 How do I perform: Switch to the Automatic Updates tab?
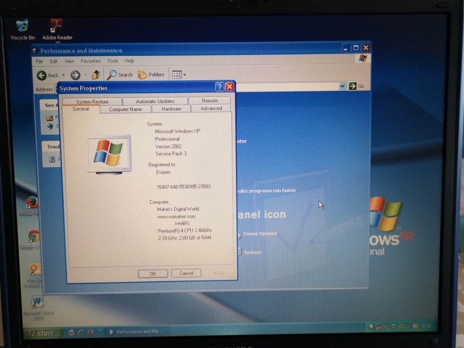pos(155,101)
